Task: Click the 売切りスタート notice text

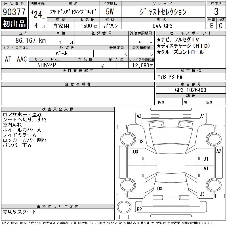Action: pyautogui.click(x=20, y=212)
